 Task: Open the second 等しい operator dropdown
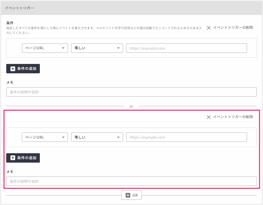[x=97, y=137]
